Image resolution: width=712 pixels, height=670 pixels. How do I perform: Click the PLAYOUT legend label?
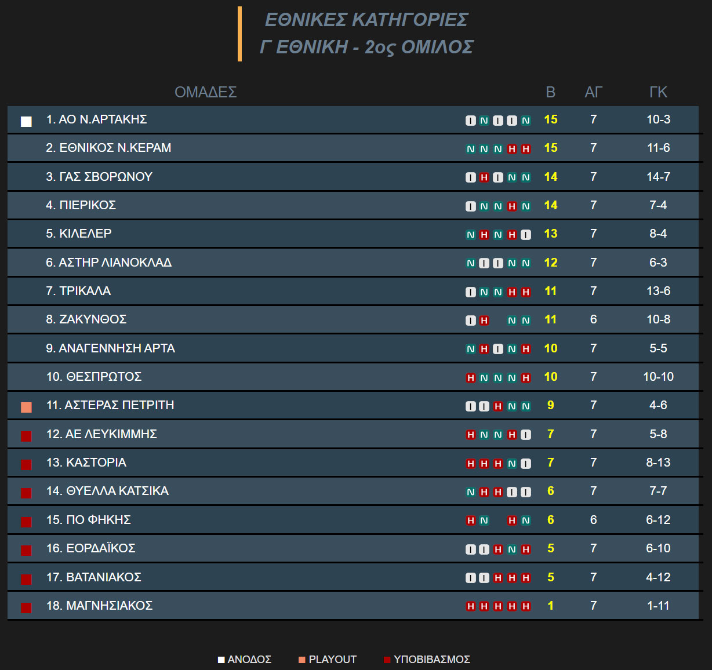tap(333, 660)
